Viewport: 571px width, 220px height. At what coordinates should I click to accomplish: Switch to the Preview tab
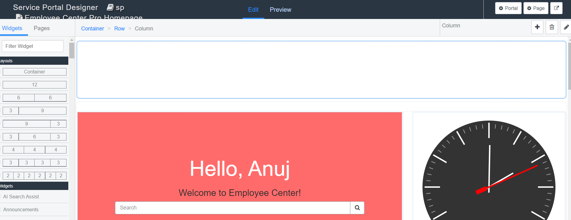280,10
